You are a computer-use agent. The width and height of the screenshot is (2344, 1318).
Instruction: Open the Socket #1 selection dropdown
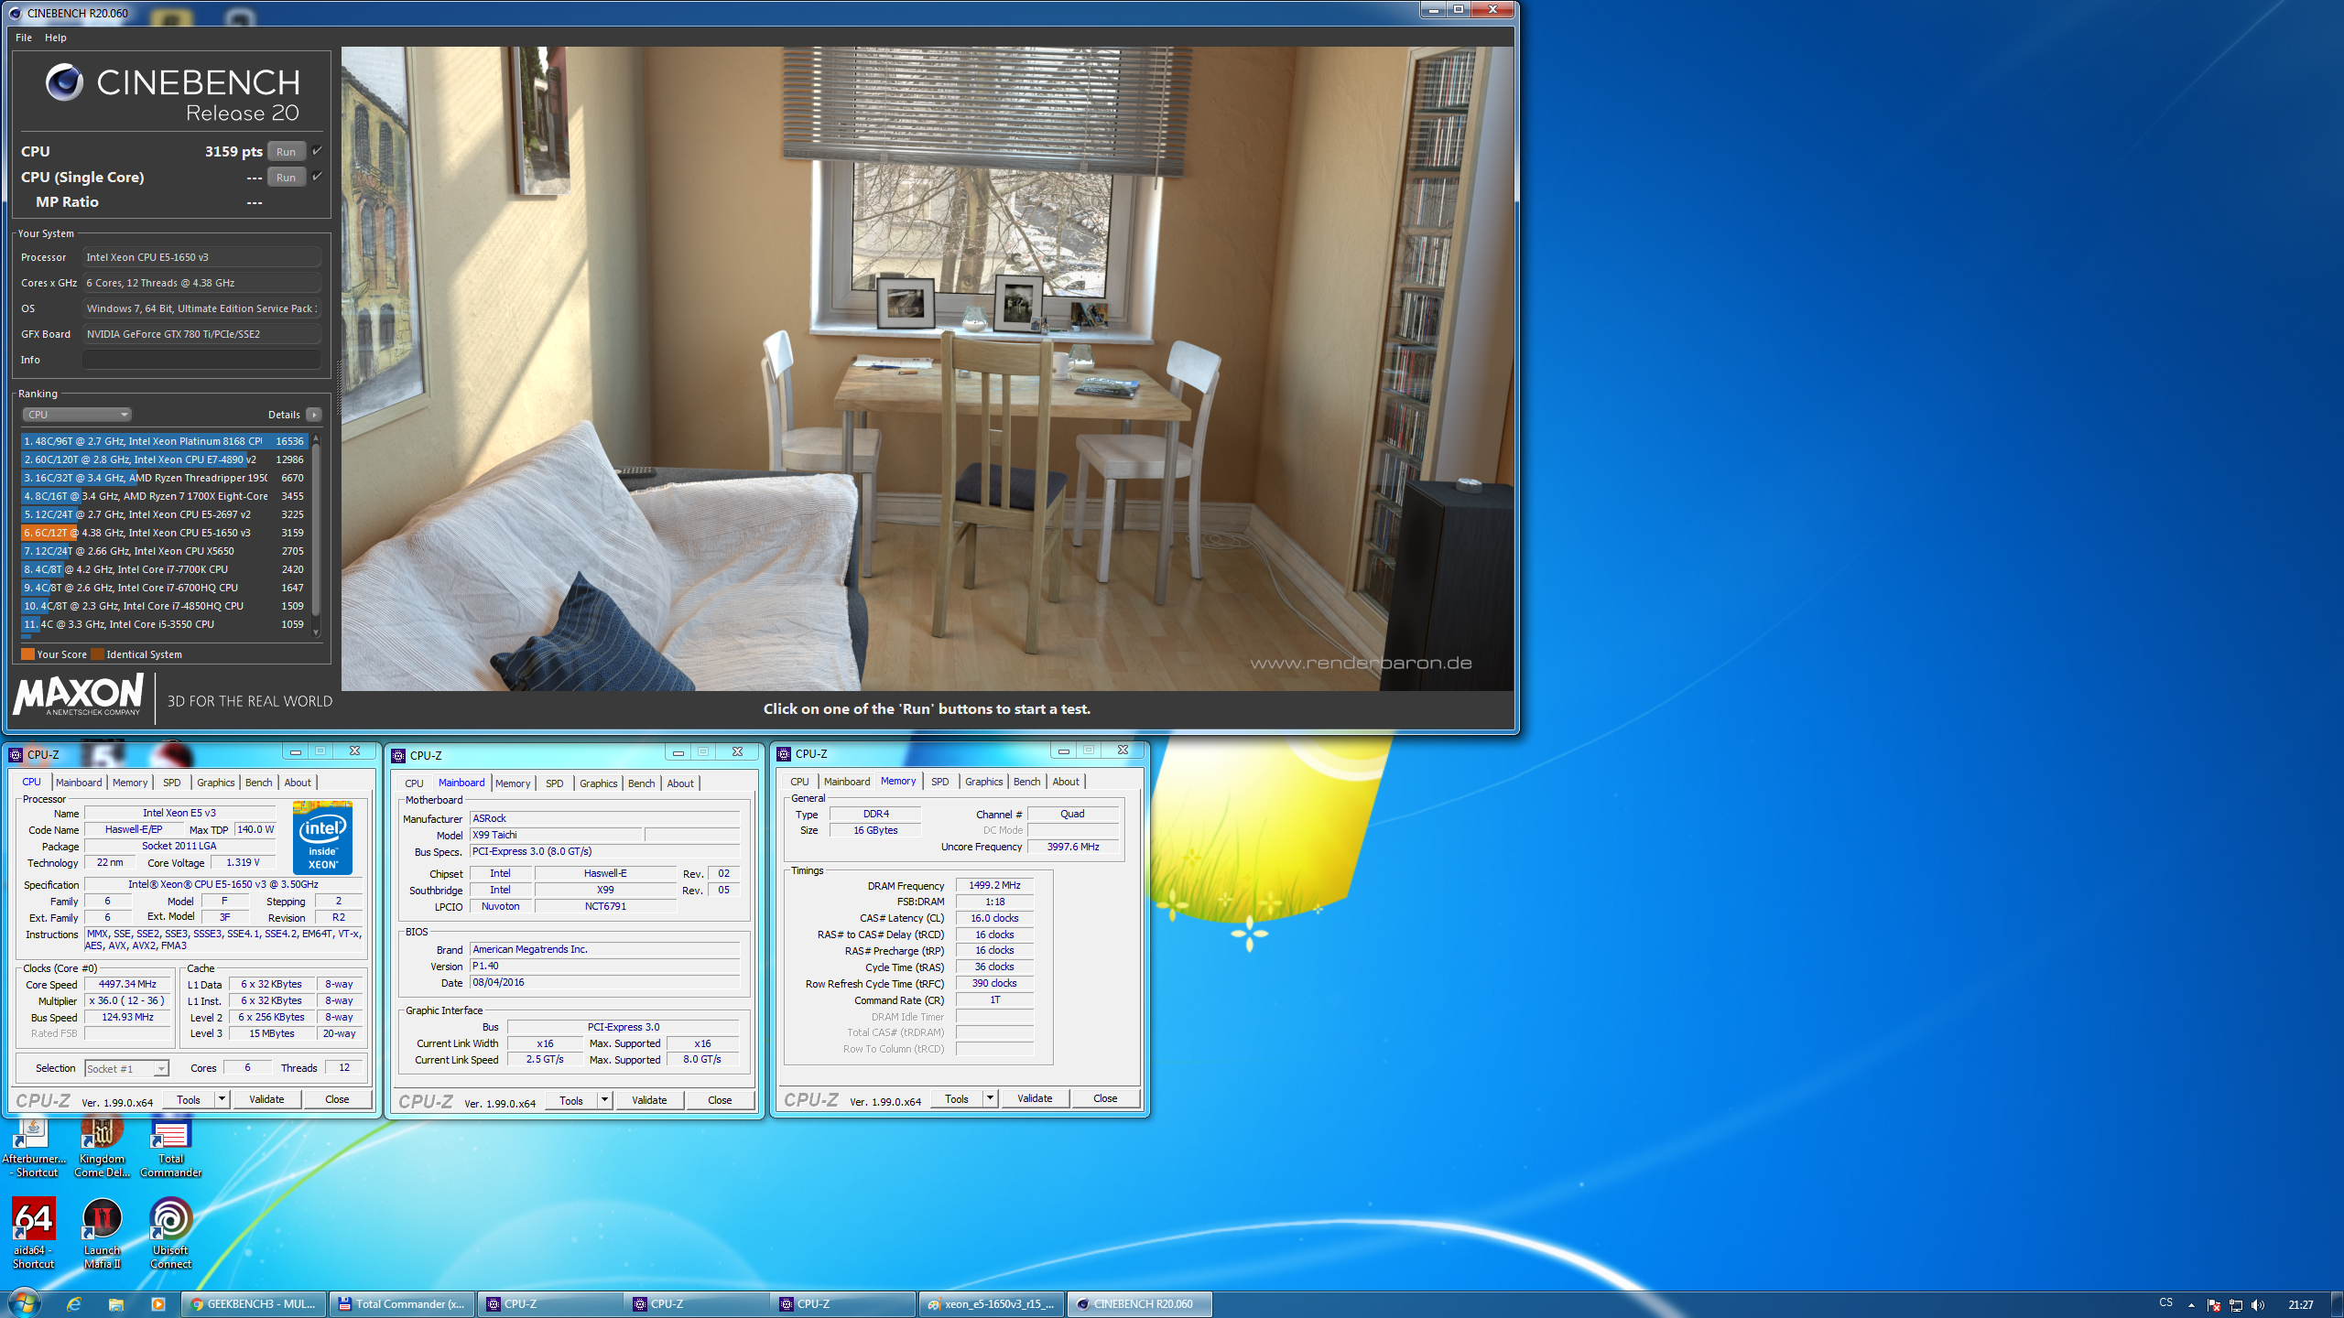pyautogui.click(x=126, y=1068)
